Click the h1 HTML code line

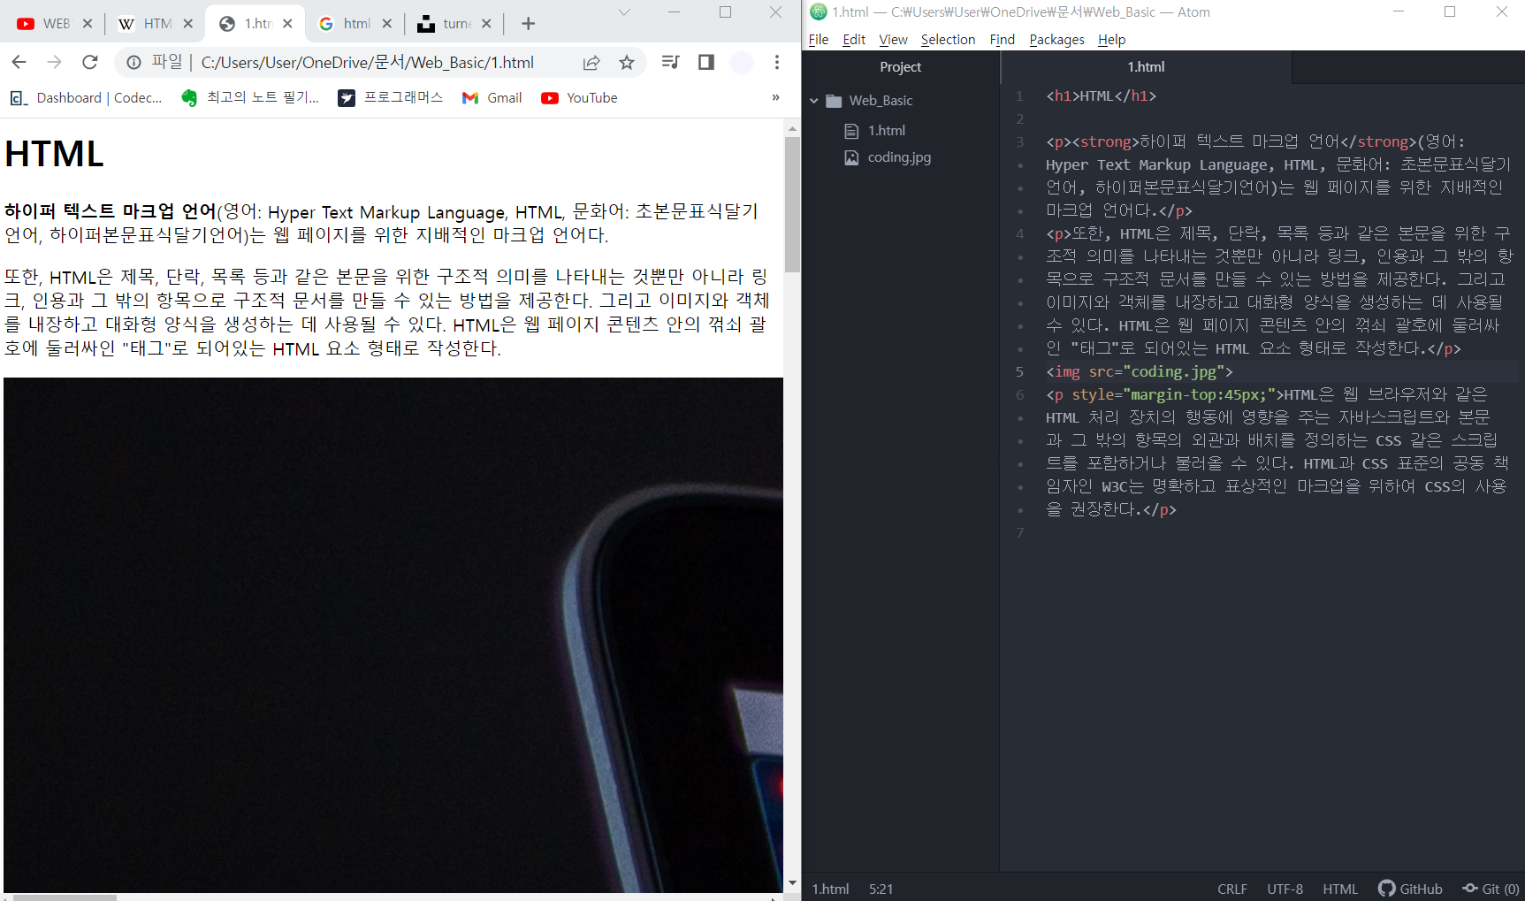[1101, 95]
